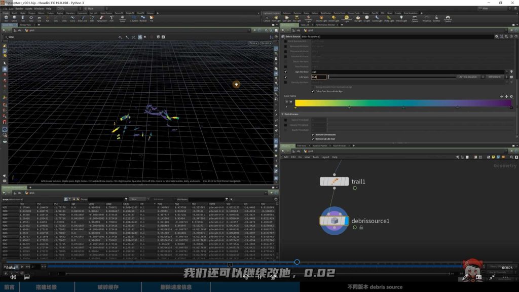
Task: Select the Box tool on the Create shelf
Action: [x=6, y=18]
